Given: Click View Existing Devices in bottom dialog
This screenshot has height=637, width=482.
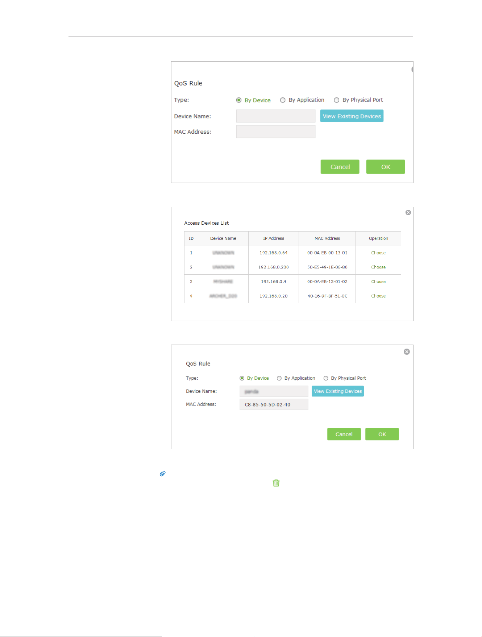Looking at the screenshot, I should (338, 391).
